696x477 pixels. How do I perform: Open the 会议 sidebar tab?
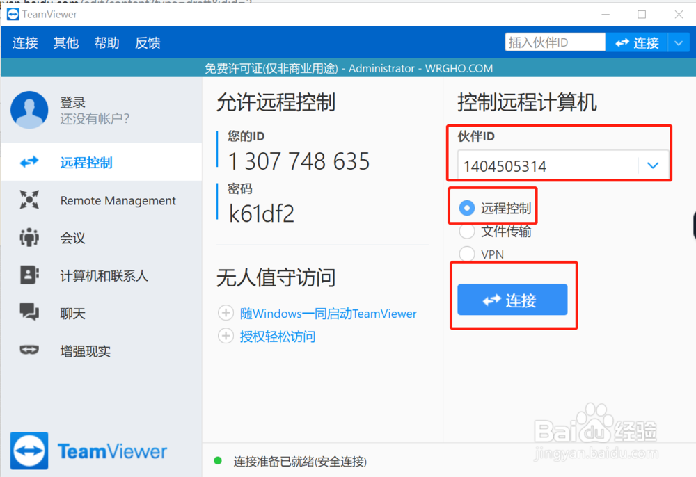click(102, 238)
